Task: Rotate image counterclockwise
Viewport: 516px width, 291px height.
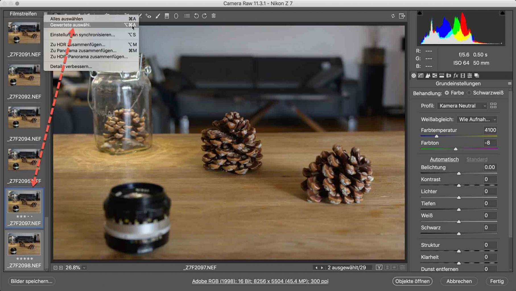Action: pyautogui.click(x=196, y=16)
